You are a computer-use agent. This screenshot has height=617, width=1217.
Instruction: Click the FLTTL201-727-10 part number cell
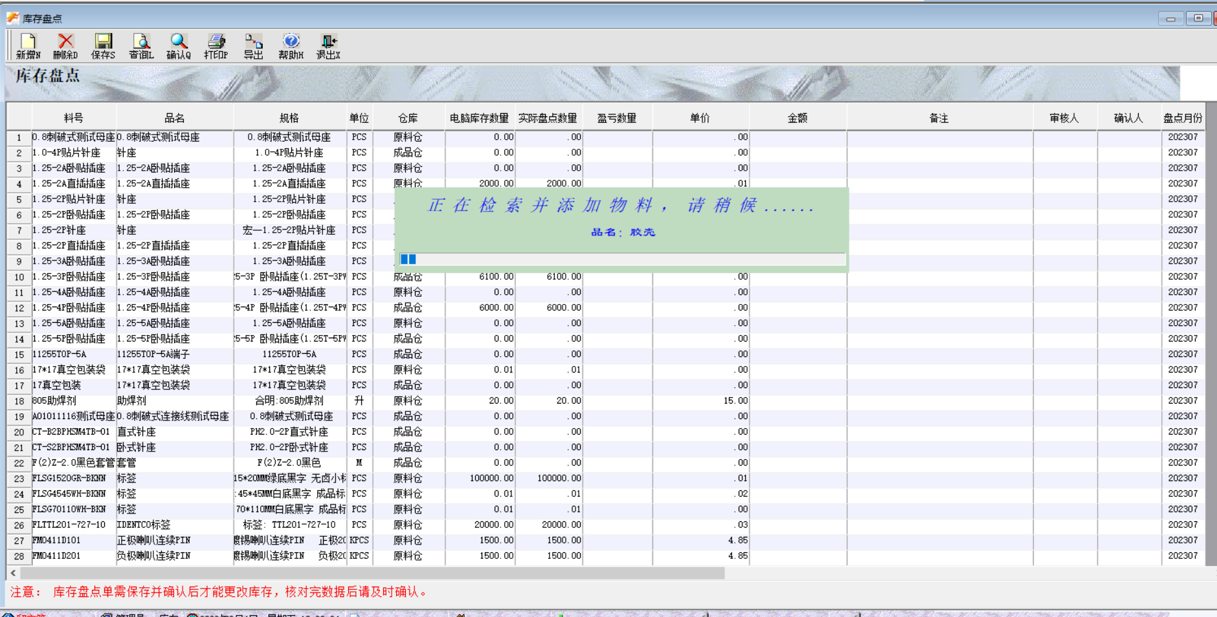(74, 525)
